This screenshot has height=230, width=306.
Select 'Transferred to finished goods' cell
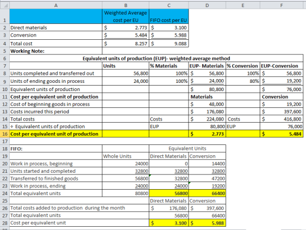point(56,178)
